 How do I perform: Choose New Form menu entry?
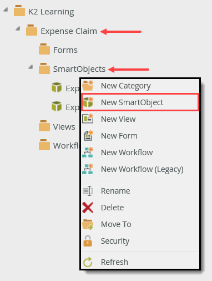(140, 136)
